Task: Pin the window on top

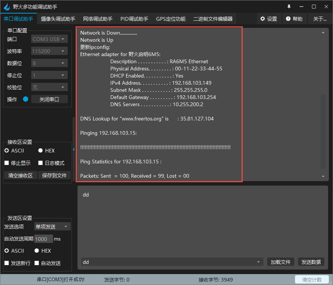Action: 289,7
